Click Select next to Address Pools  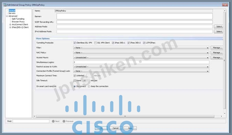pyautogui.click(x=218, y=26)
